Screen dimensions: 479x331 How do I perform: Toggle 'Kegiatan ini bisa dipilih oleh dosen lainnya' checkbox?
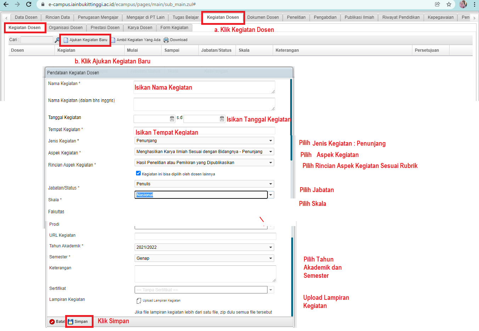coord(139,173)
